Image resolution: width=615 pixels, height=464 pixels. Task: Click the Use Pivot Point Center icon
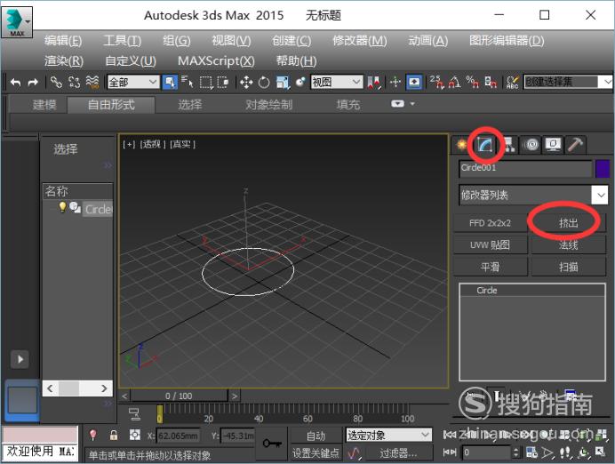pyautogui.click(x=374, y=83)
